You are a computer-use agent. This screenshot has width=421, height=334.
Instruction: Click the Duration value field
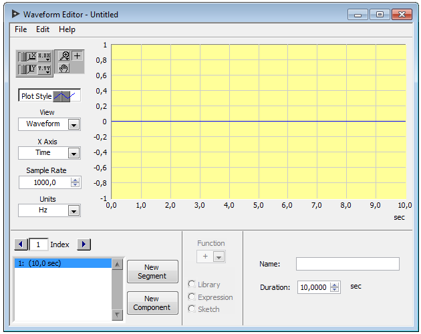pos(313,287)
